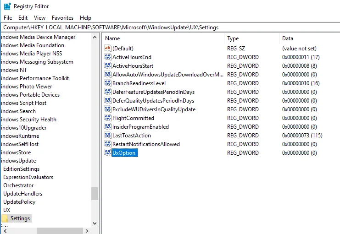Select the Orchestrator key

(18, 185)
